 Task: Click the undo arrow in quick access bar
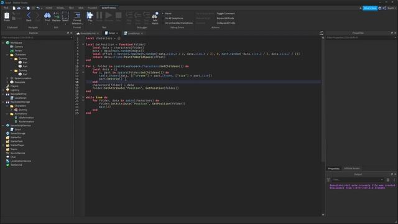[x=37, y=8]
